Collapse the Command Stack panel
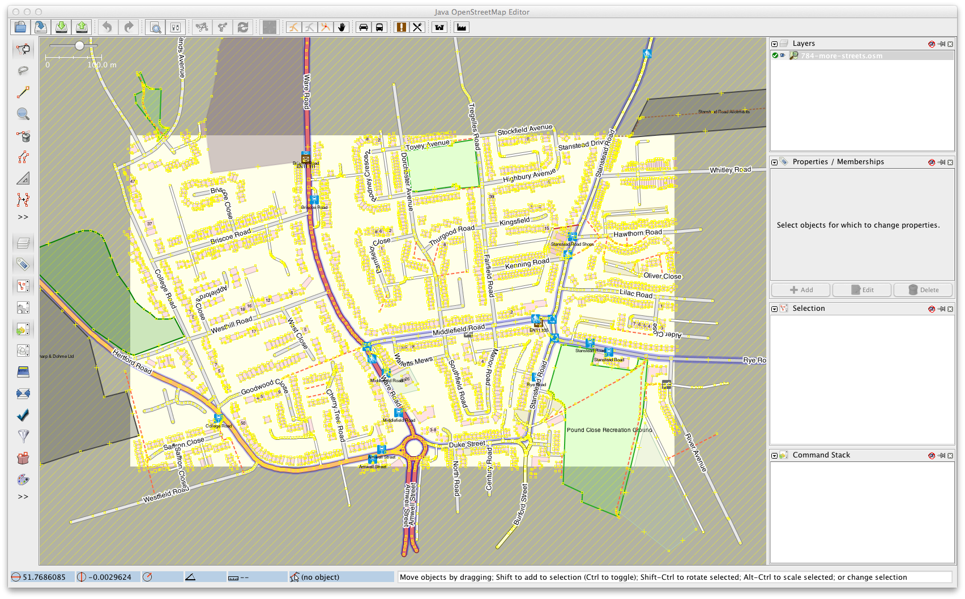 pos(774,456)
